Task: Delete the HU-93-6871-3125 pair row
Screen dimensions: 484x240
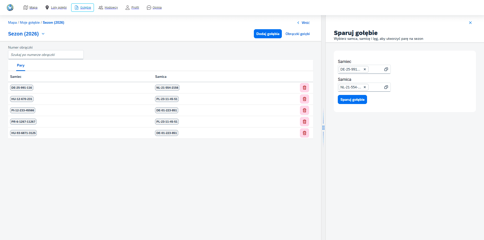Action: coord(304,133)
